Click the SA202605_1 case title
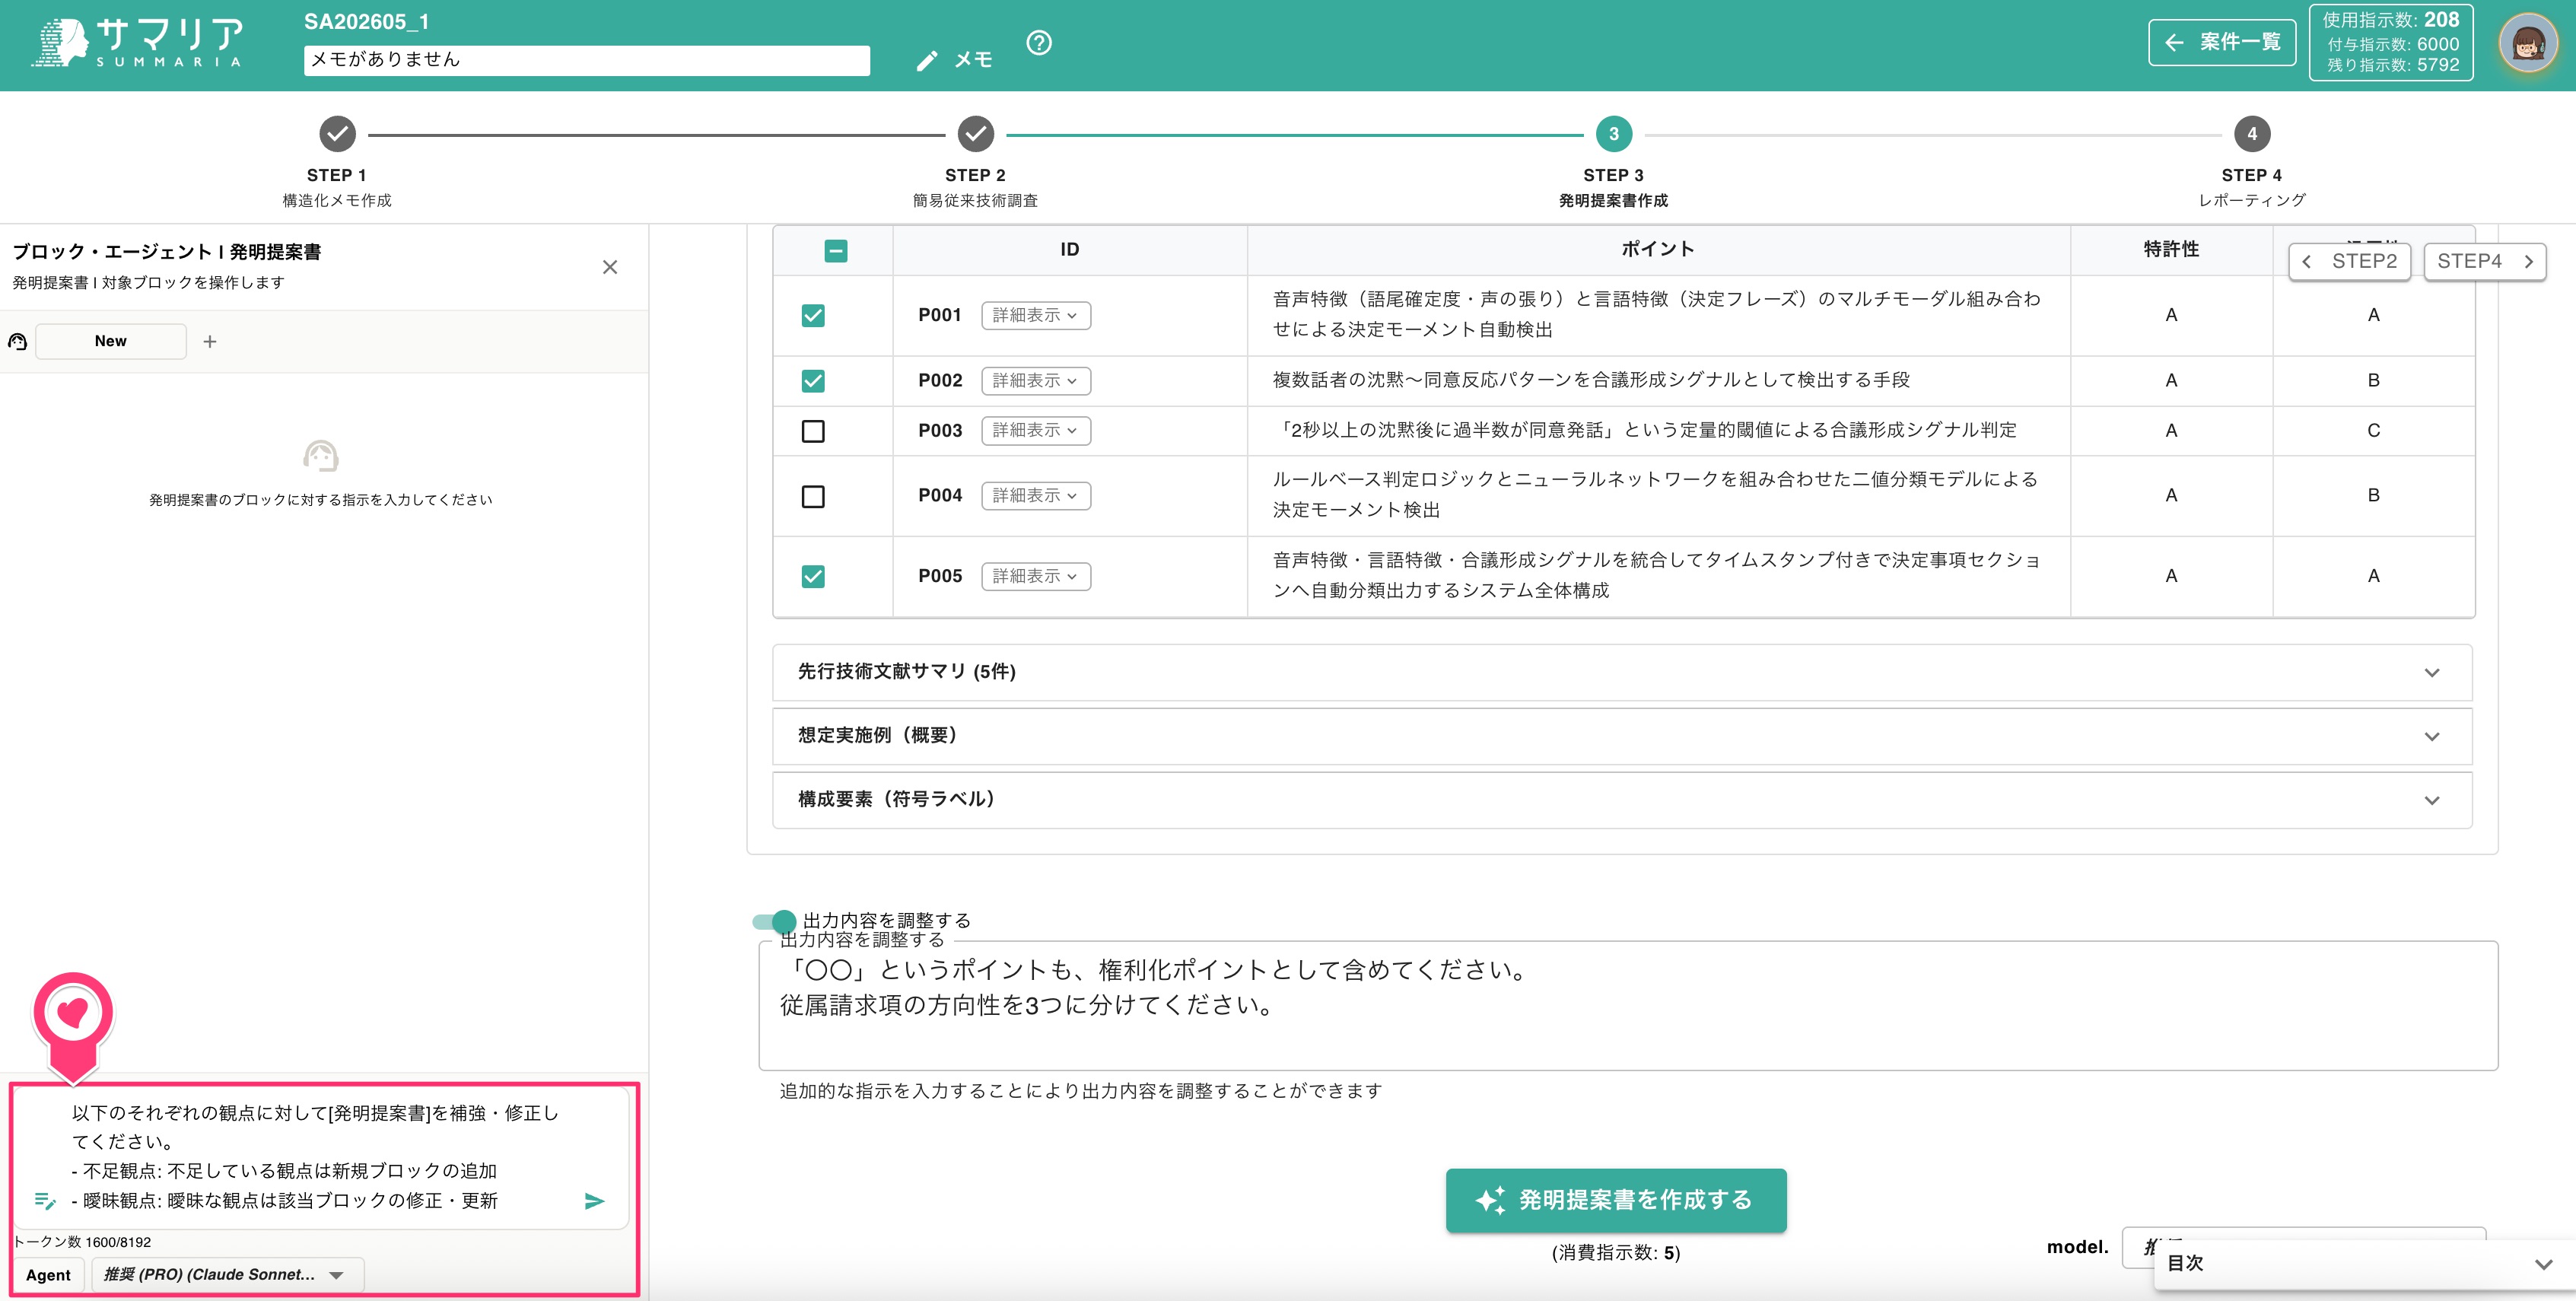 coord(366,22)
